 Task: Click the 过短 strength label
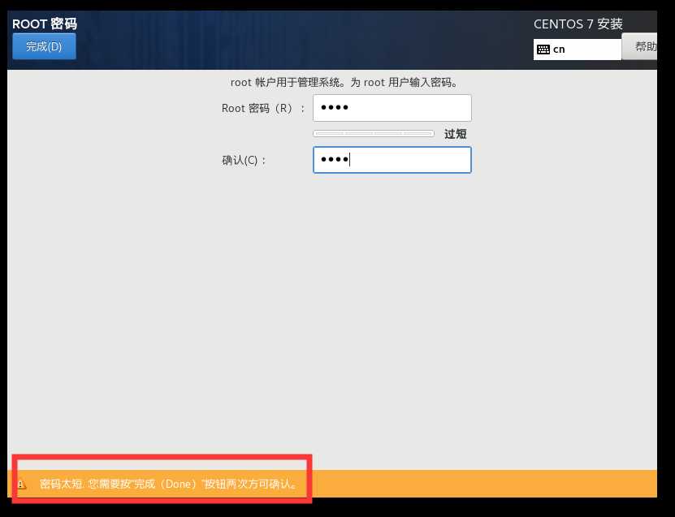456,134
